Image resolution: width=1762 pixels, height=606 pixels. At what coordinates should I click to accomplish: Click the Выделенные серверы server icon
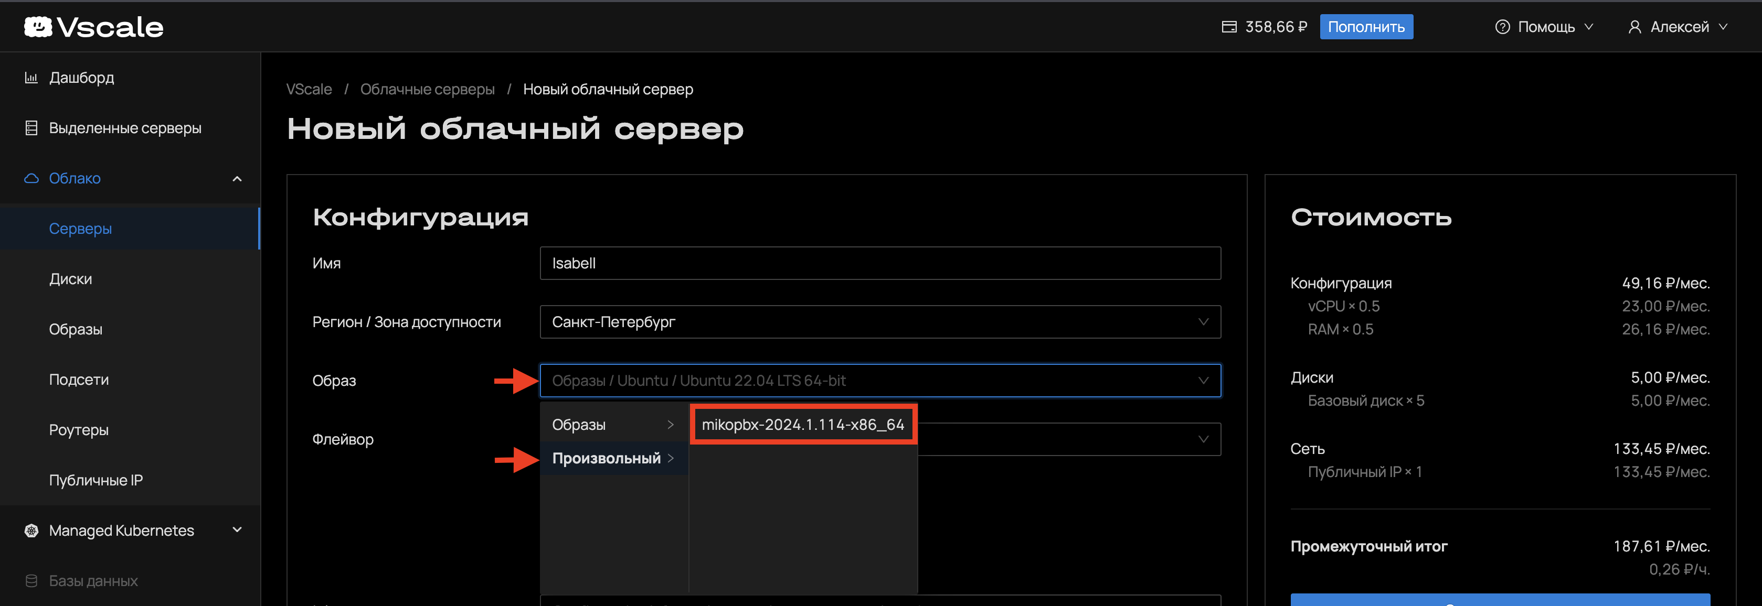click(31, 128)
